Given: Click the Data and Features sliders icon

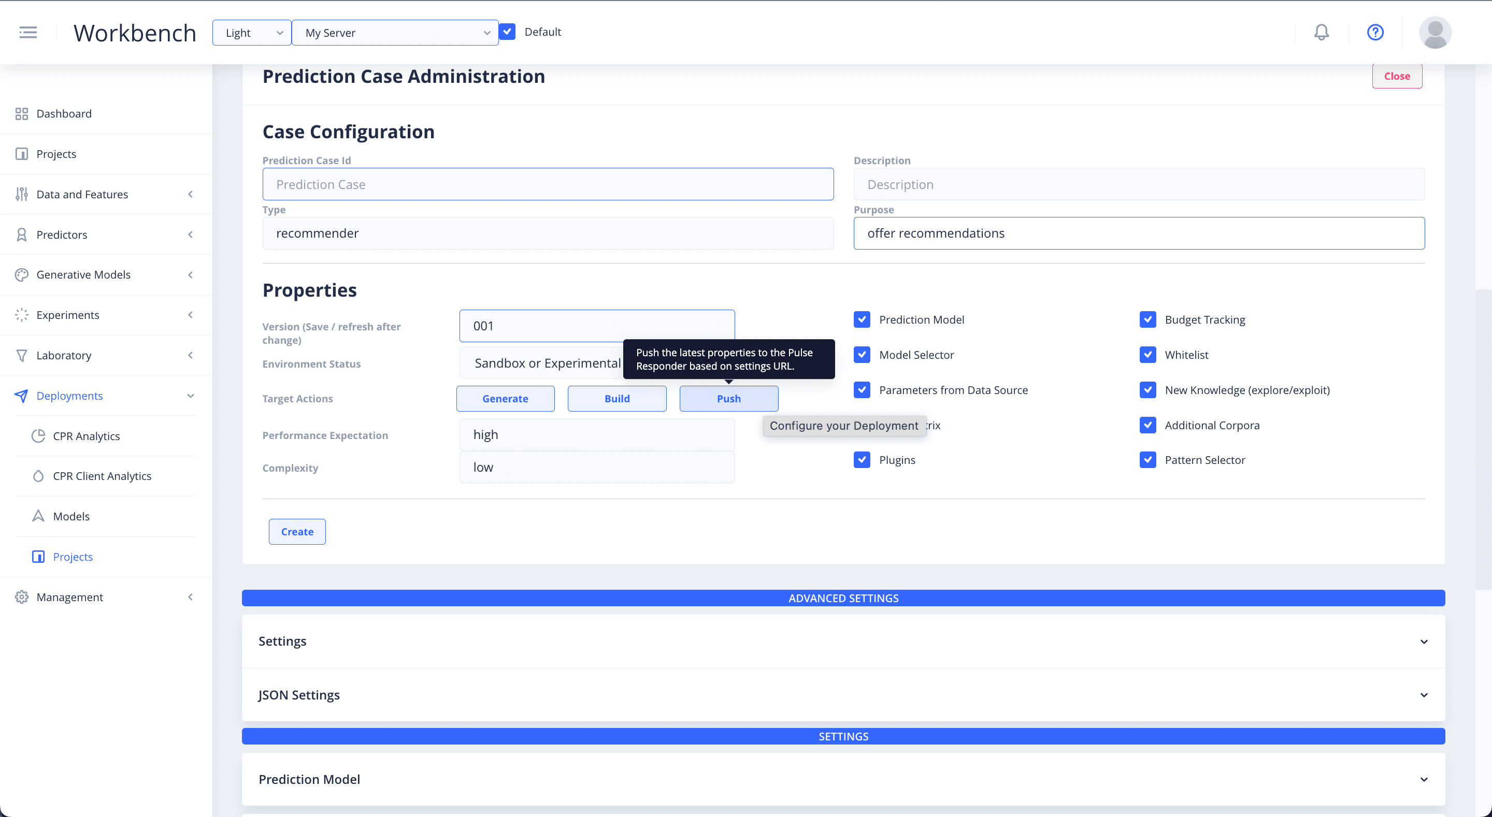Looking at the screenshot, I should click(21, 194).
